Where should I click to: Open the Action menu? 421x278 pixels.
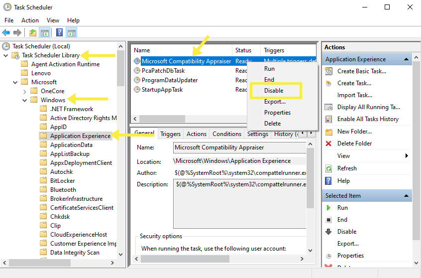[x=30, y=20]
